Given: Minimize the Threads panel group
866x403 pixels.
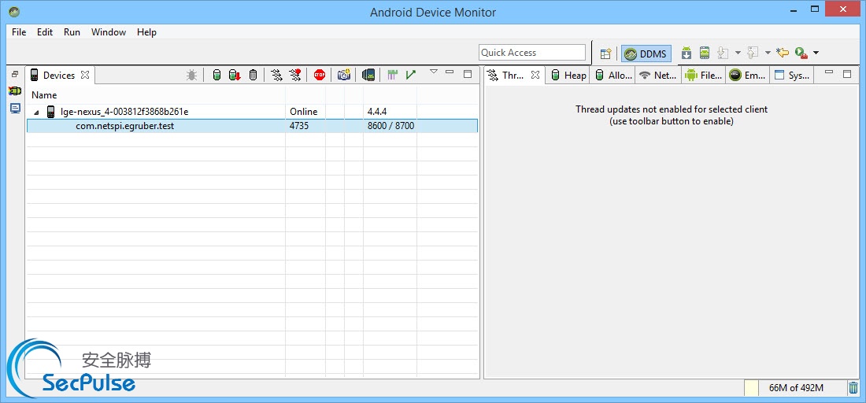Looking at the screenshot, I should click(x=829, y=72).
